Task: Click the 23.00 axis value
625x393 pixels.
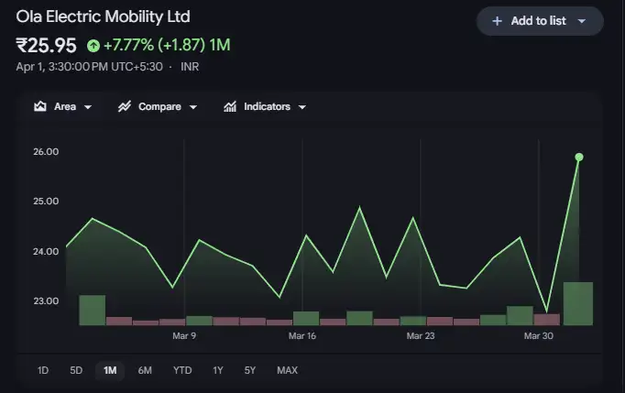Action: [x=46, y=300]
